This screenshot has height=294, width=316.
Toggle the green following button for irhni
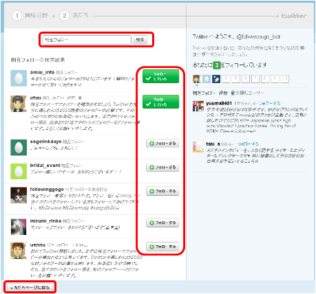160,102
